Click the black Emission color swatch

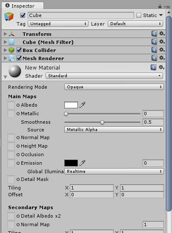point(71,163)
